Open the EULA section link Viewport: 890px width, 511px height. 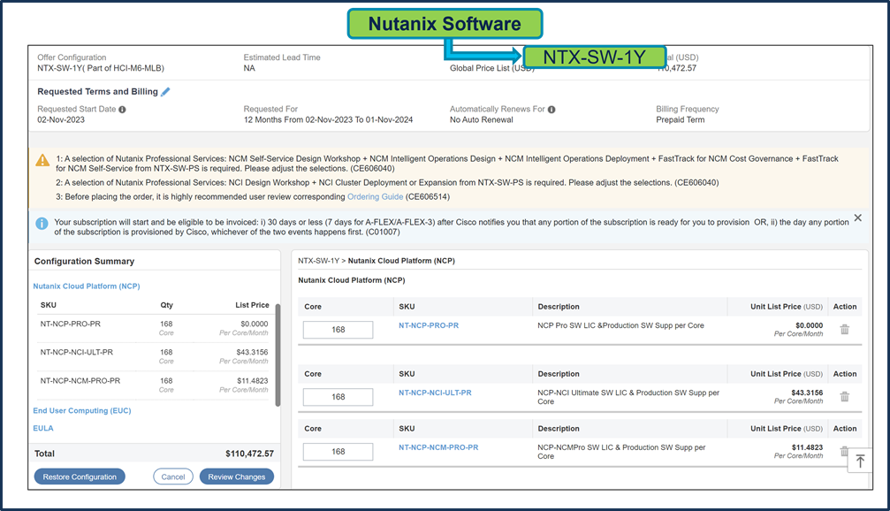click(x=43, y=428)
